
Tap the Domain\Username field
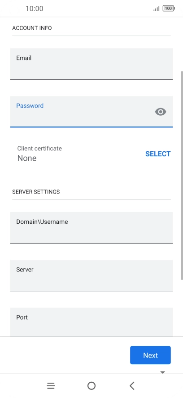[x=91, y=228]
